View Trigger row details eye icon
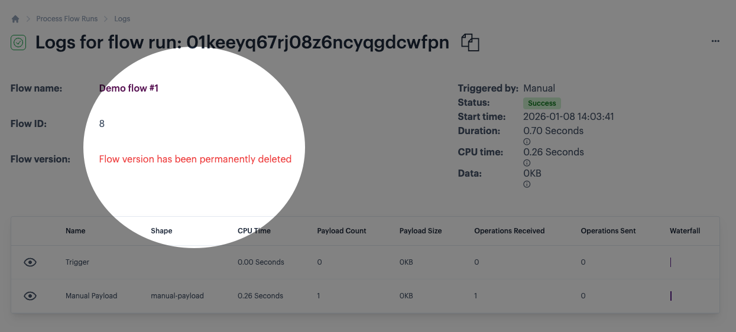The width and height of the screenshot is (736, 332). click(30, 262)
